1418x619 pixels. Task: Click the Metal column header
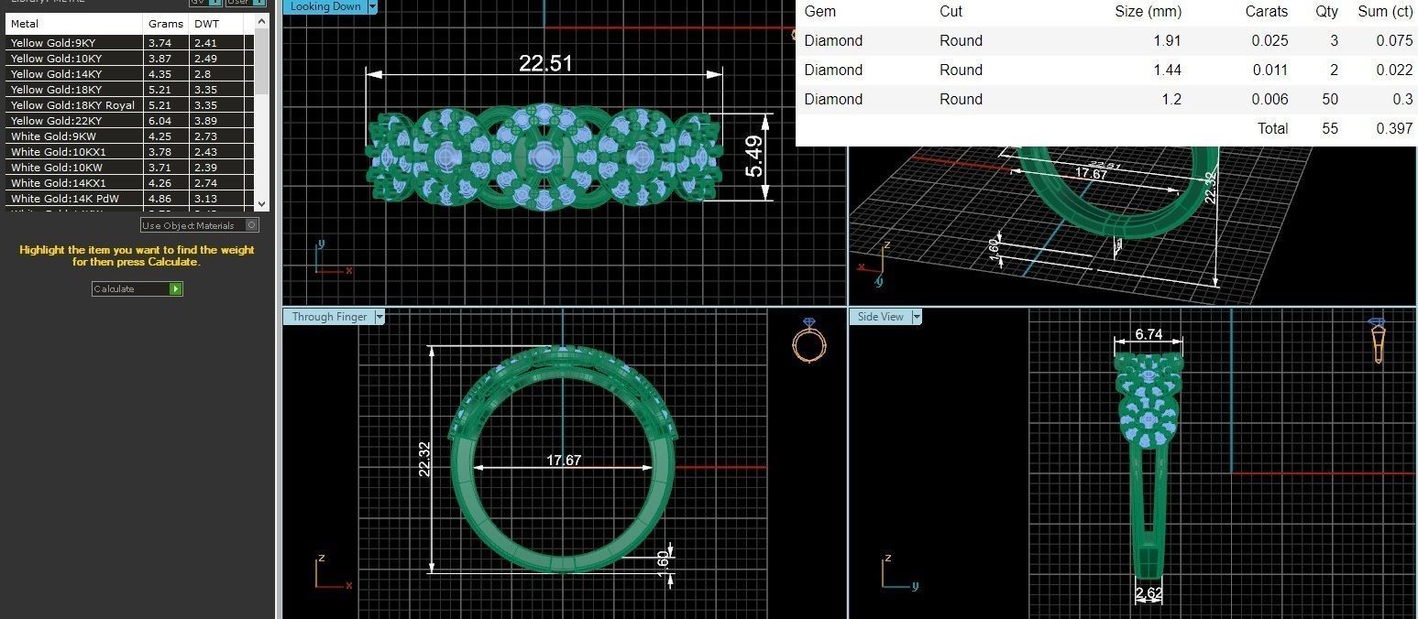[x=74, y=24]
